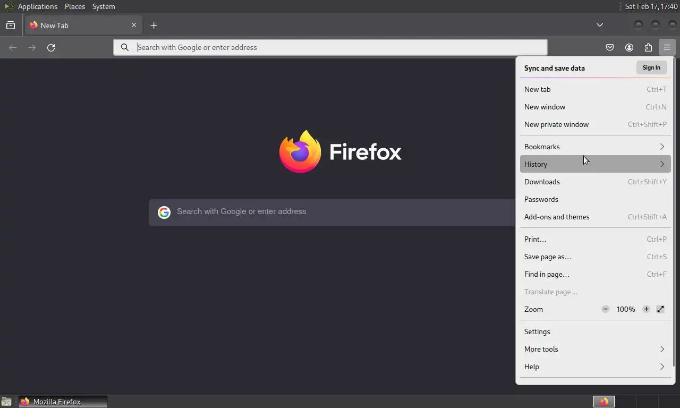Open Settings from the menu
Screen dimensions: 680x408
595,331
